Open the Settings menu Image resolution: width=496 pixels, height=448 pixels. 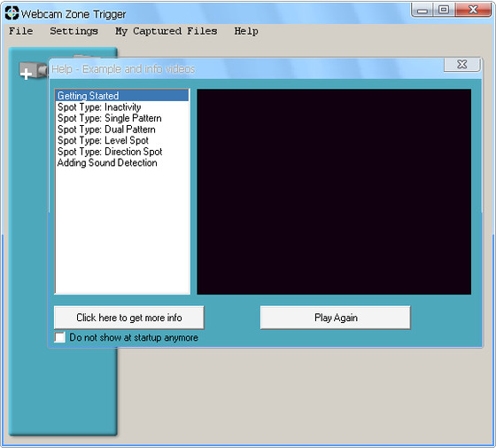(x=74, y=31)
